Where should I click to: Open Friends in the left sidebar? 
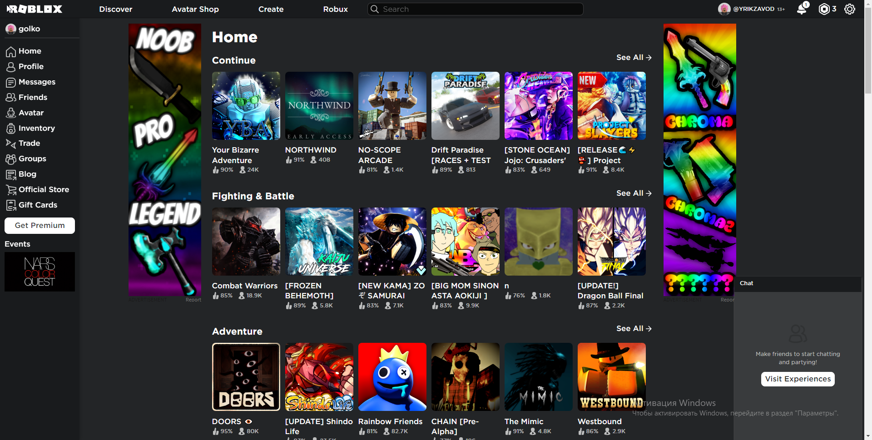coord(32,98)
